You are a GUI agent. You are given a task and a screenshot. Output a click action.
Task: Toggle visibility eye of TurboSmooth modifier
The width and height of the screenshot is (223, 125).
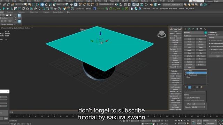[x=185, y=75]
